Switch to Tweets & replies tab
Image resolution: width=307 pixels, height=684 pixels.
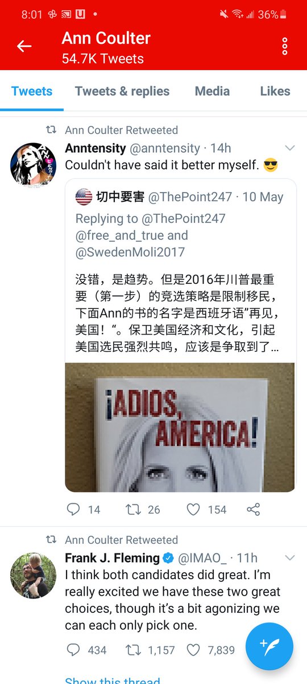tap(122, 91)
